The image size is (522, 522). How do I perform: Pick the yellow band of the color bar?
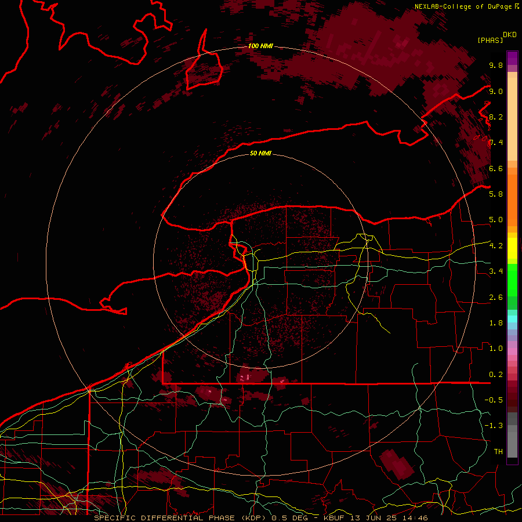coord(512,248)
